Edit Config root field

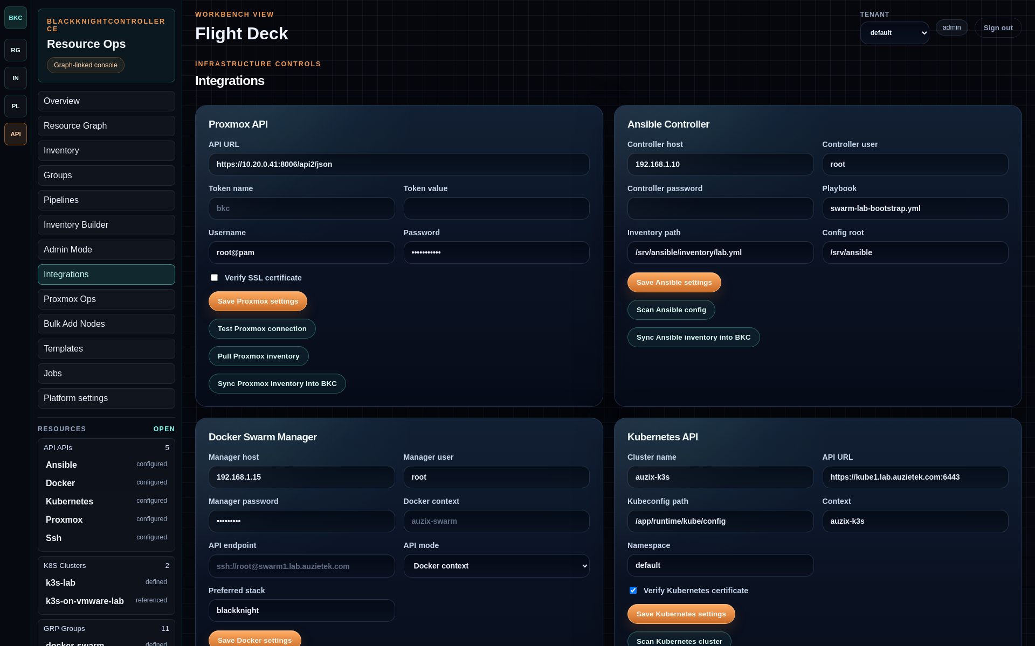point(915,252)
